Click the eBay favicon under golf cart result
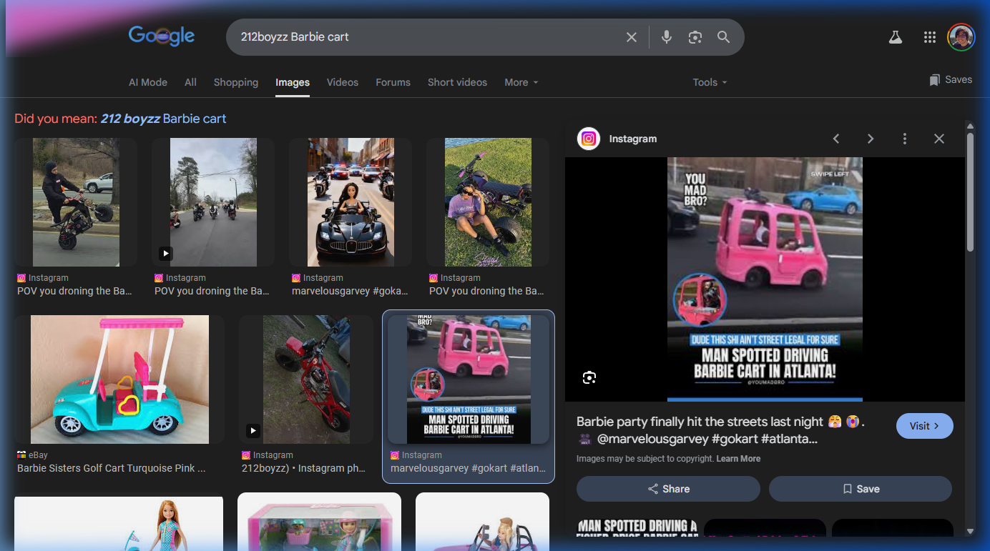This screenshot has width=990, height=551. point(21,455)
